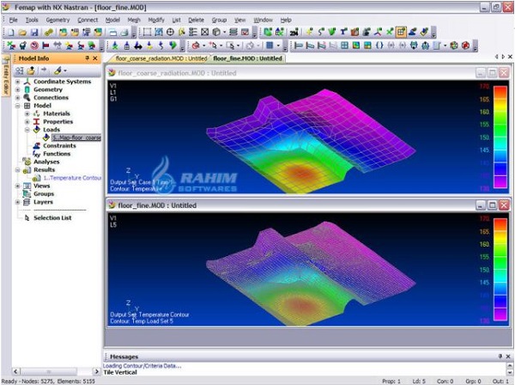Select the Temperature Contour result item
Screen dimensions: 515x385
click(72, 178)
